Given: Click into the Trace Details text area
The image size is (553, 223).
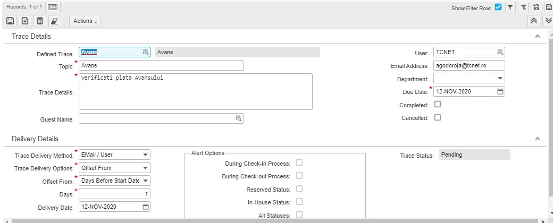Looking at the screenshot, I should [x=195, y=92].
